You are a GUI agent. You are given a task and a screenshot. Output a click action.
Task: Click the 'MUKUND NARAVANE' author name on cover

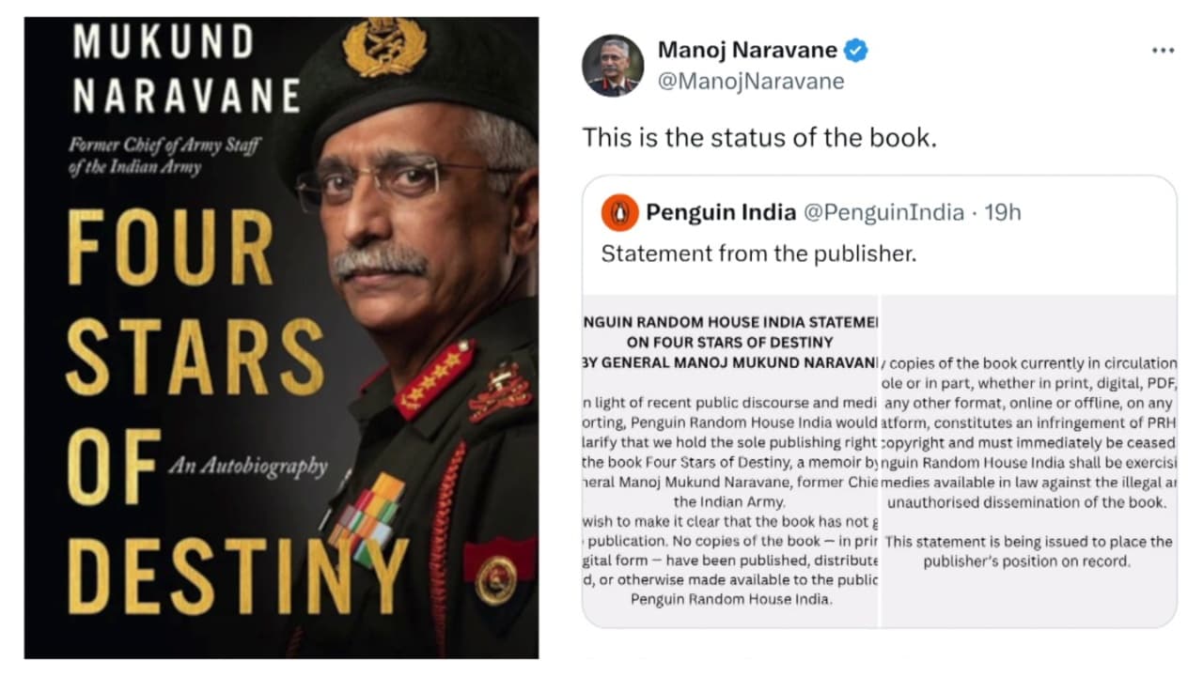[185, 70]
